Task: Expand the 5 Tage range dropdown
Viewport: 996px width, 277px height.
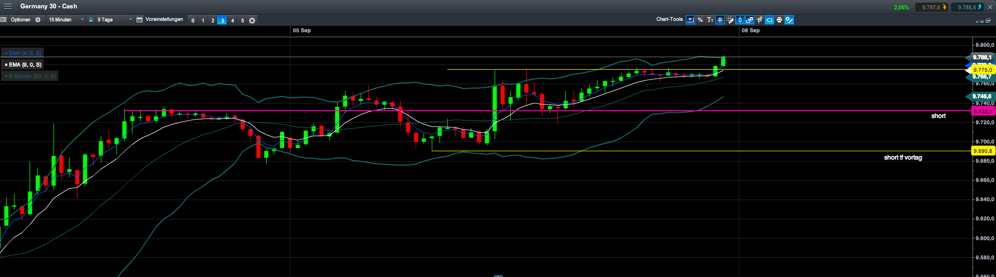Action: pyautogui.click(x=114, y=20)
